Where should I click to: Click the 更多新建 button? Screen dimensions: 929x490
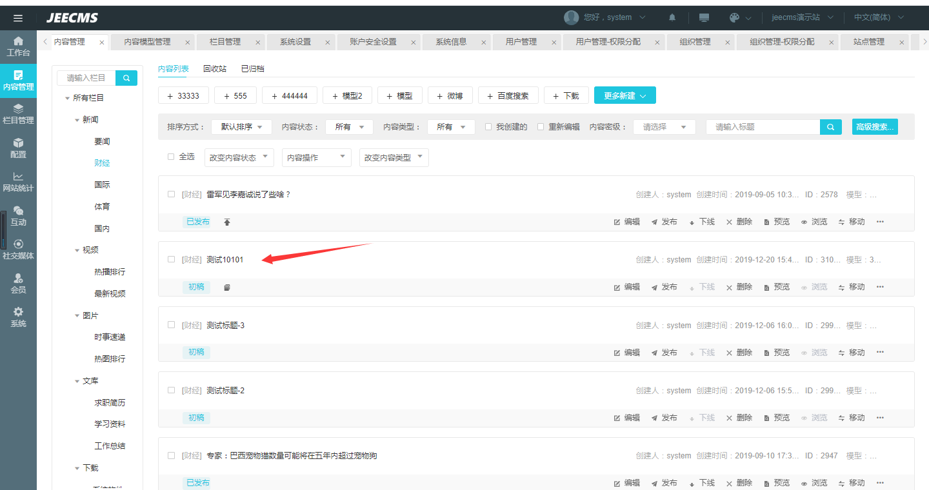point(624,95)
